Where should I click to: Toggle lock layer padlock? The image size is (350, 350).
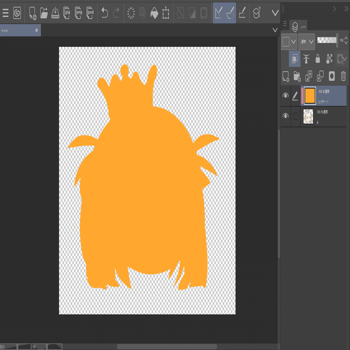[318, 59]
